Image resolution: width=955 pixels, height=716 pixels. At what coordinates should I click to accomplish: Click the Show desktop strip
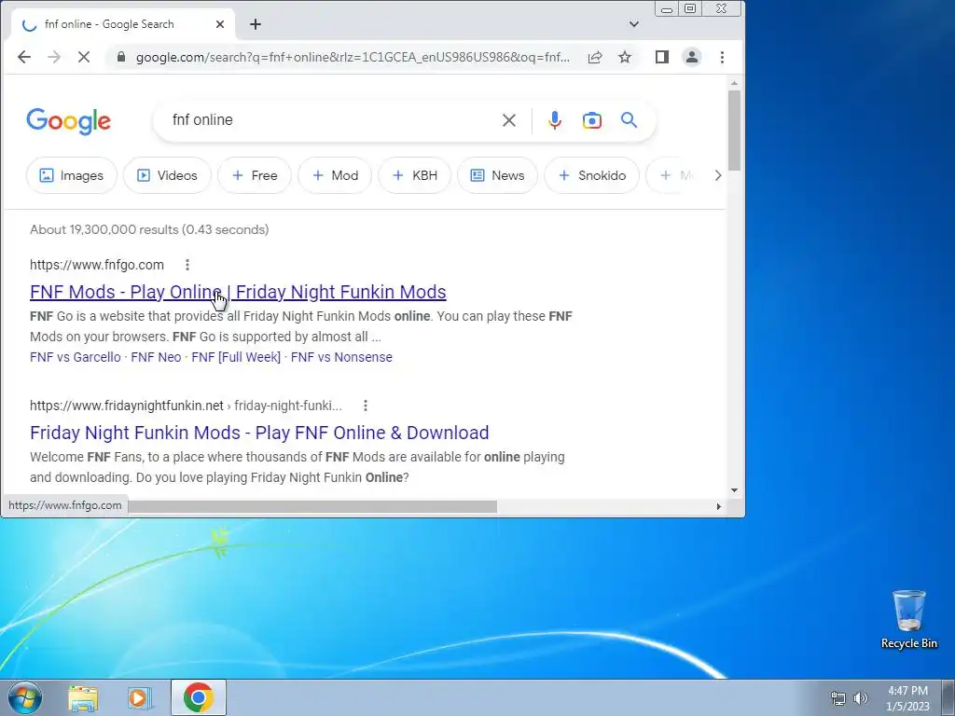click(948, 697)
